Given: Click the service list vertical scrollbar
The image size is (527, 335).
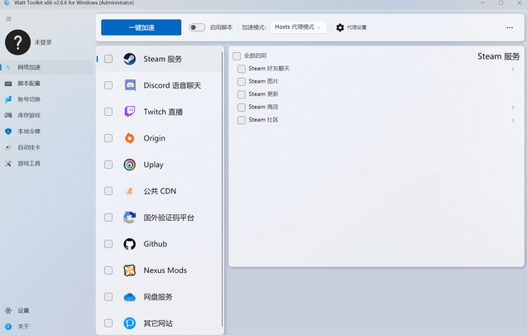Looking at the screenshot, I should 222,189.
